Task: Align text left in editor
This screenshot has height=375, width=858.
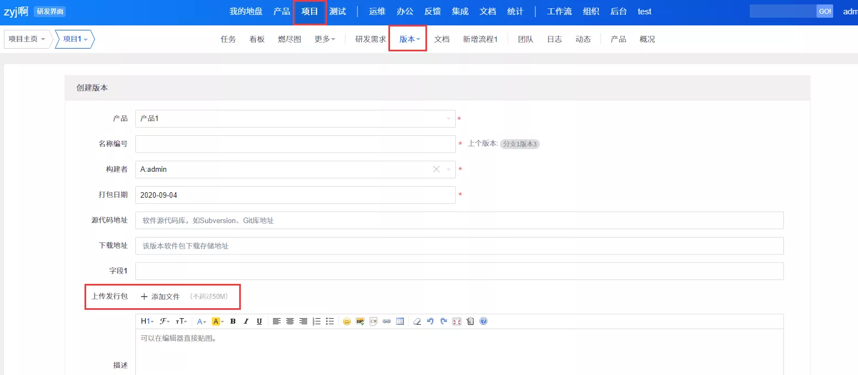Action: pos(277,321)
